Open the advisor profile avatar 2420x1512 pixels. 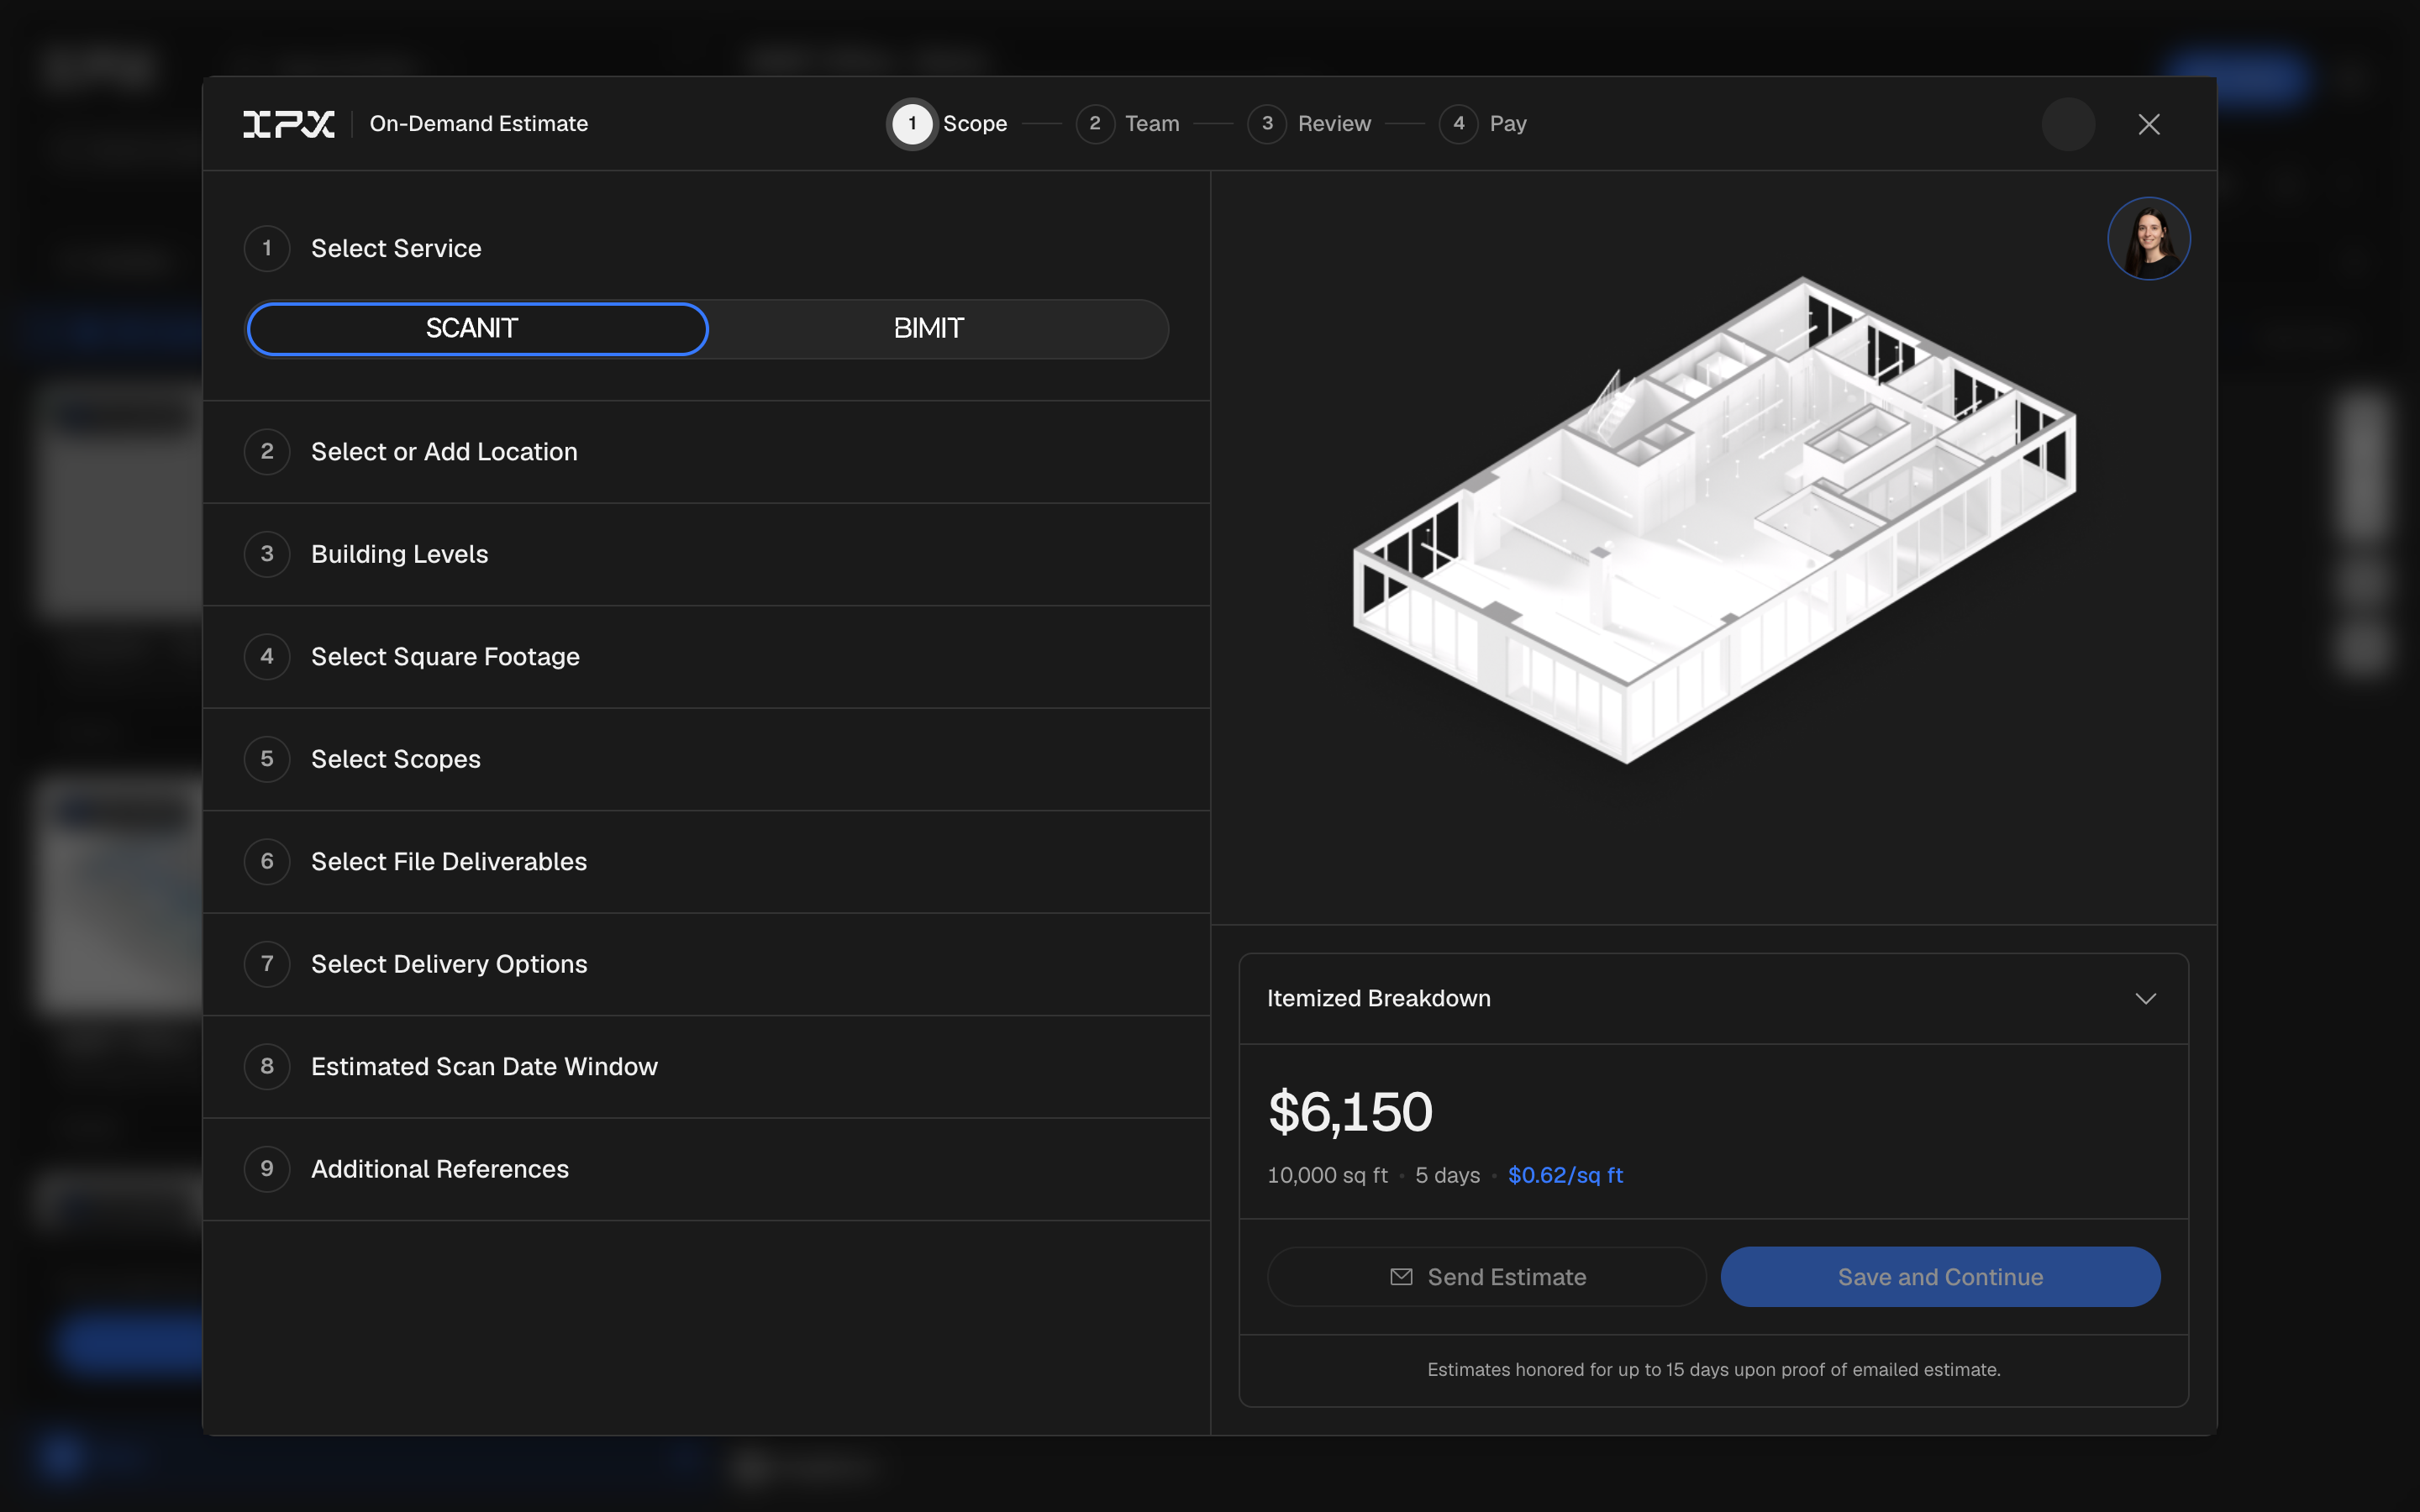click(2149, 239)
